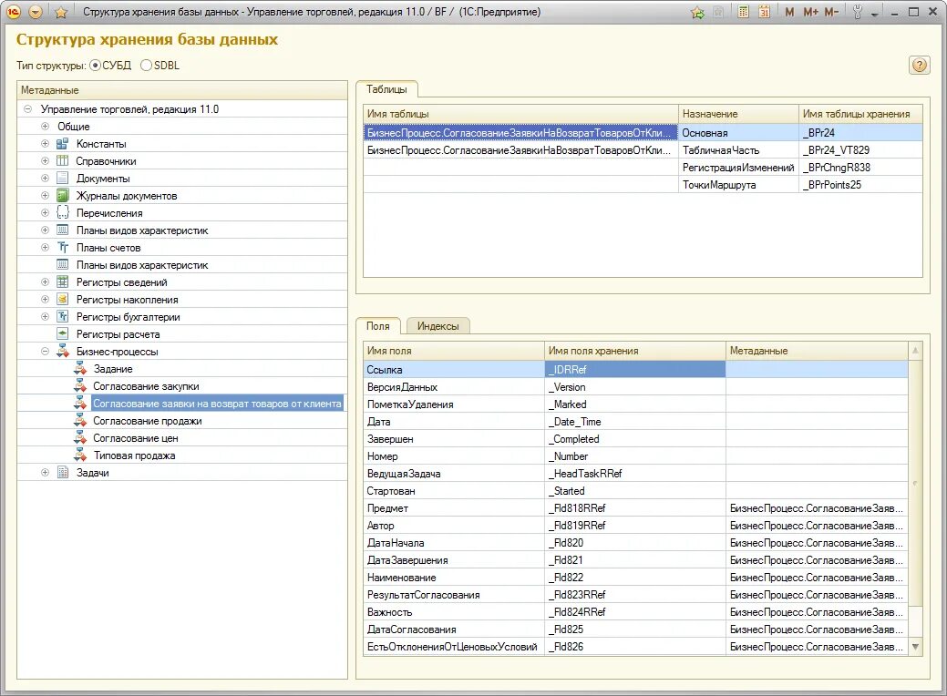
Task: Click the Имя поля хранения column header
Action: (634, 351)
